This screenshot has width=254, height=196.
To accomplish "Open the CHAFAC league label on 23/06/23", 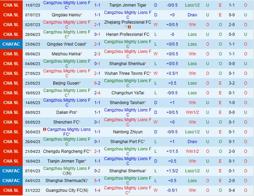I will click(11, 44).
